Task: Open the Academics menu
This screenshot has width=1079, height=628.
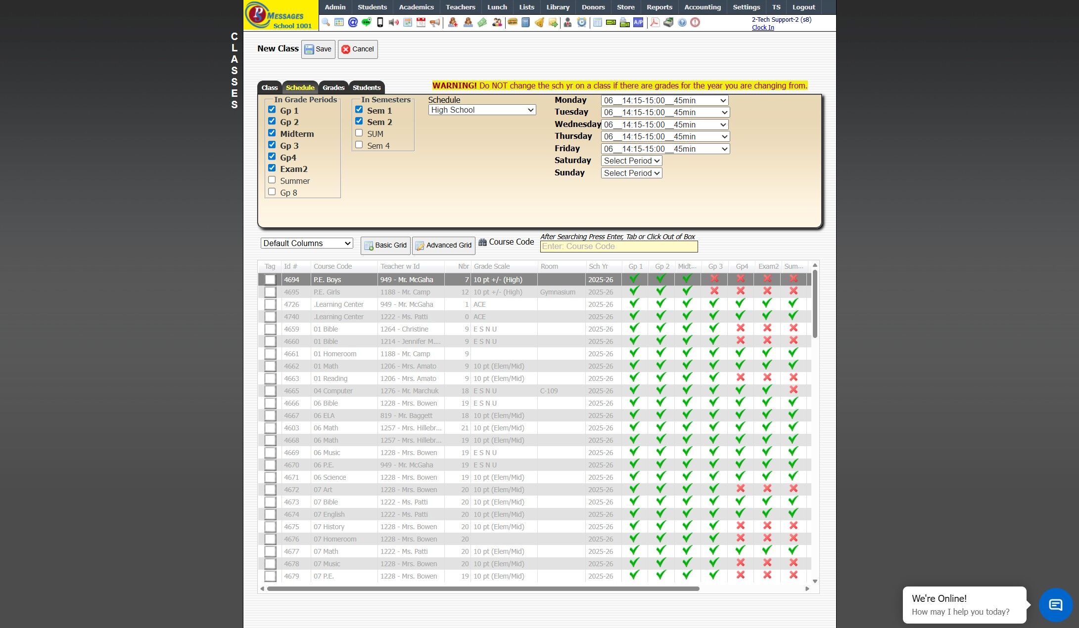Action: coord(416,7)
